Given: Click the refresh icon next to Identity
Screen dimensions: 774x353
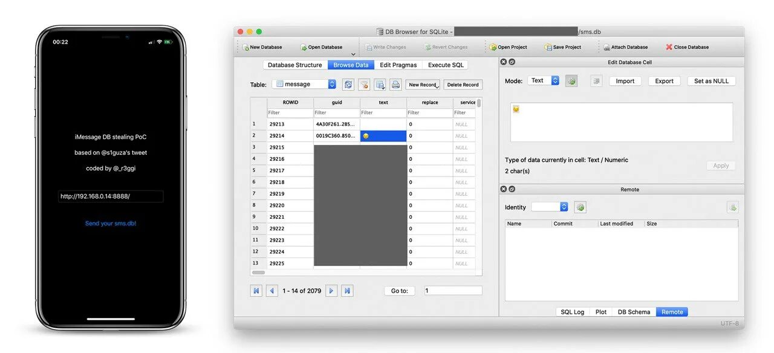Looking at the screenshot, I should (x=580, y=207).
